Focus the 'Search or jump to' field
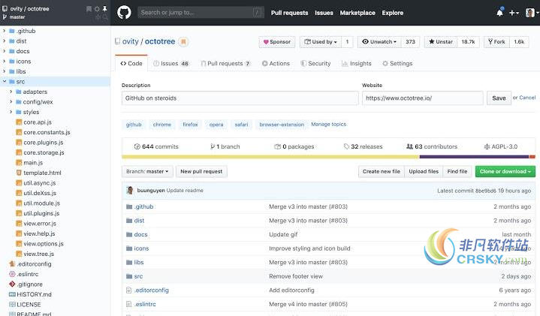This screenshot has height=316, width=540. 201,13
